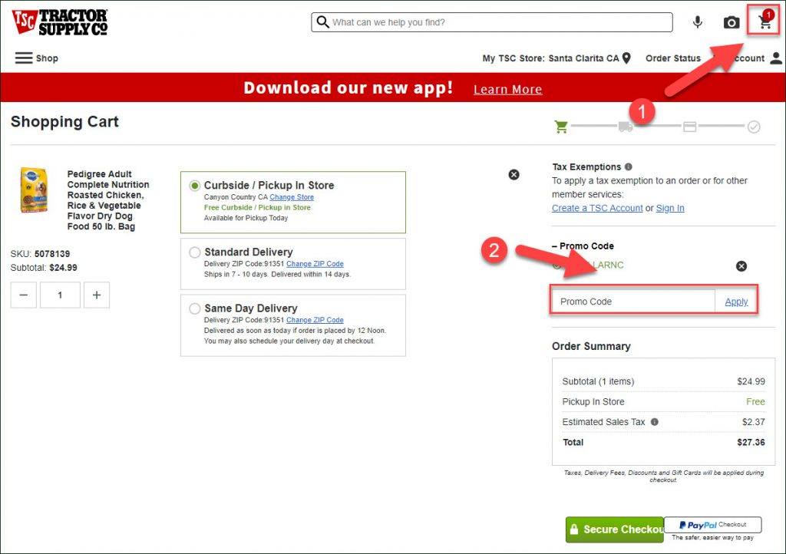
Task: Apply the promo code
Action: click(736, 302)
